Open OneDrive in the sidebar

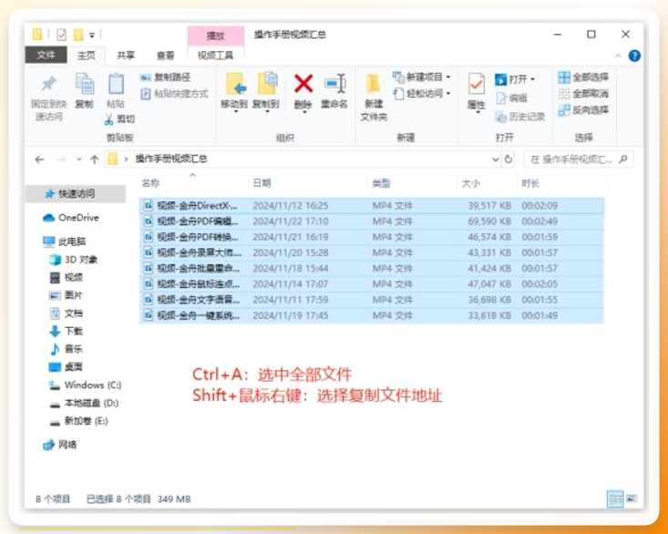pos(71,218)
